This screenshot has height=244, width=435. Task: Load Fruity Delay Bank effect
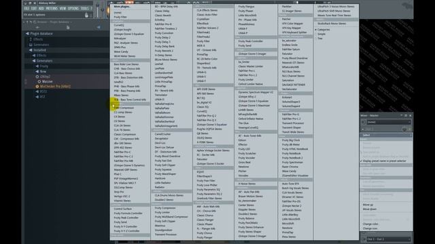pyautogui.click(x=164, y=46)
